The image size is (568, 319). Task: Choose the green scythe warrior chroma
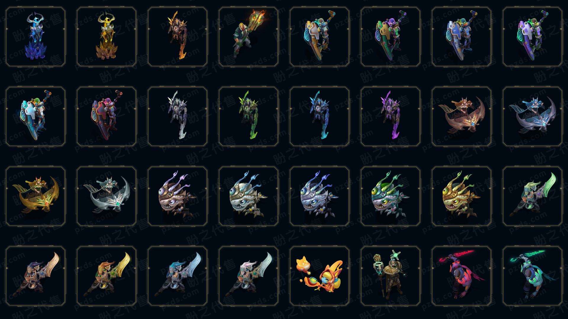pyautogui.click(x=248, y=117)
